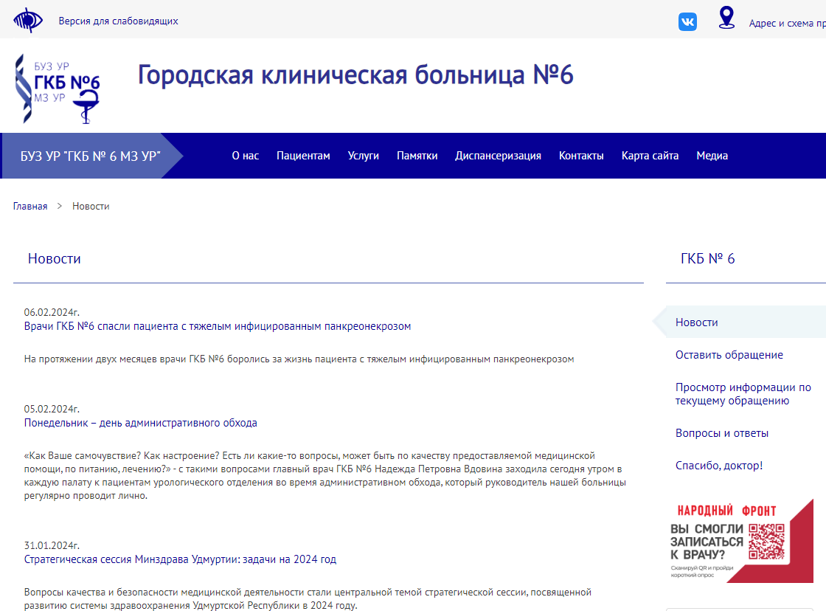
Task: Open Адрес и схема проезда link
Action: click(787, 23)
